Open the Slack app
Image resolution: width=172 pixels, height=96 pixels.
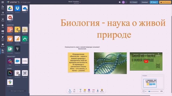[10, 61]
